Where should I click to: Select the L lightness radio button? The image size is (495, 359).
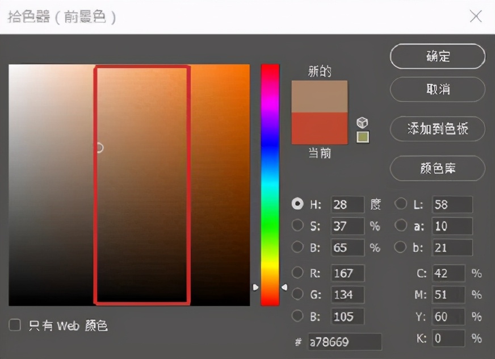[x=401, y=204]
